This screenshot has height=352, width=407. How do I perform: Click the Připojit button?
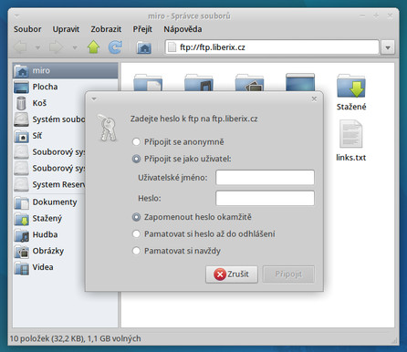288,274
